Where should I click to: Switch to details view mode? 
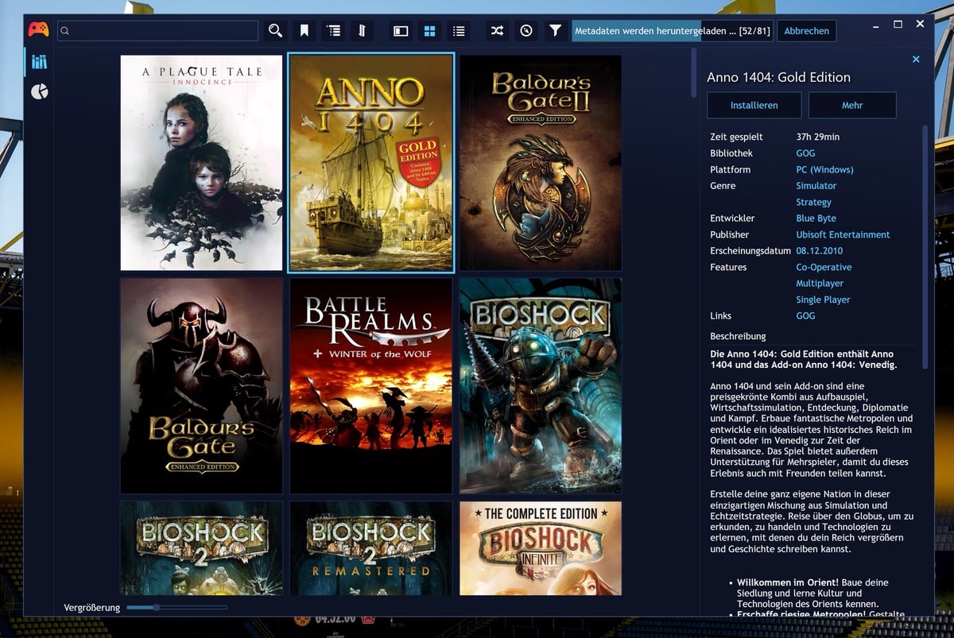click(401, 31)
